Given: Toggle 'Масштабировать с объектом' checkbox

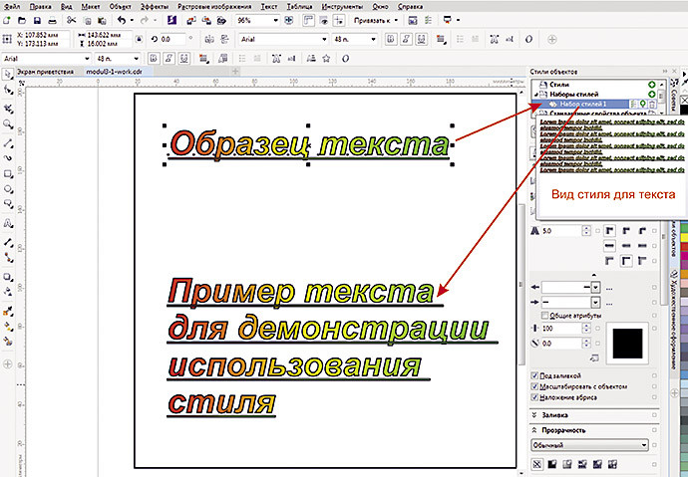Looking at the screenshot, I should click(535, 384).
